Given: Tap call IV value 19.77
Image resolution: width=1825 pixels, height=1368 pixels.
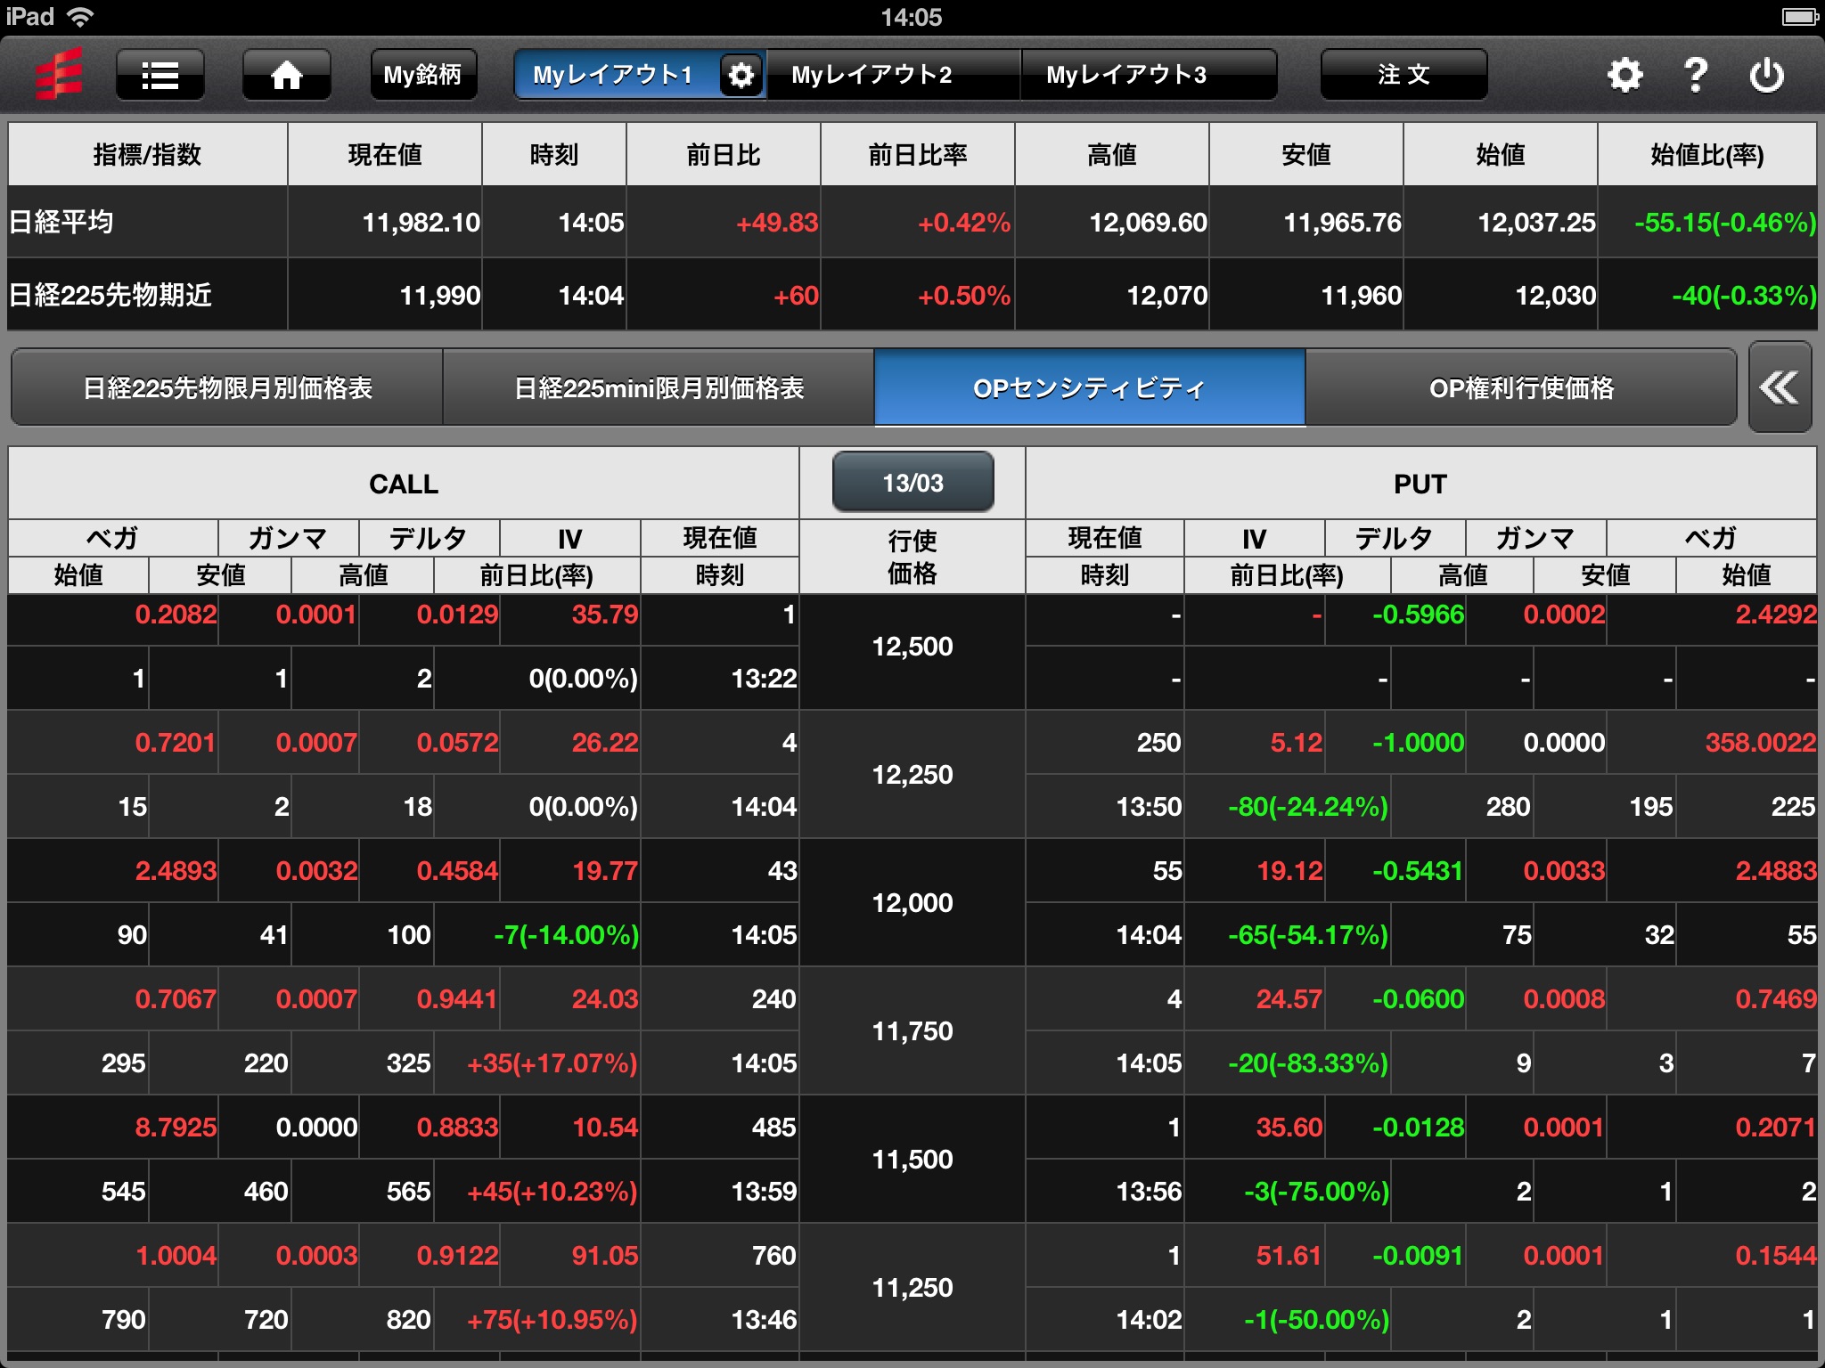Looking at the screenshot, I should click(x=605, y=871).
